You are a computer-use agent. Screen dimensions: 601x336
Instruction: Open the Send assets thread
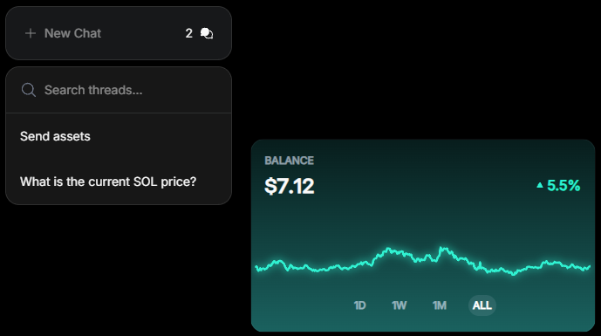(119, 136)
